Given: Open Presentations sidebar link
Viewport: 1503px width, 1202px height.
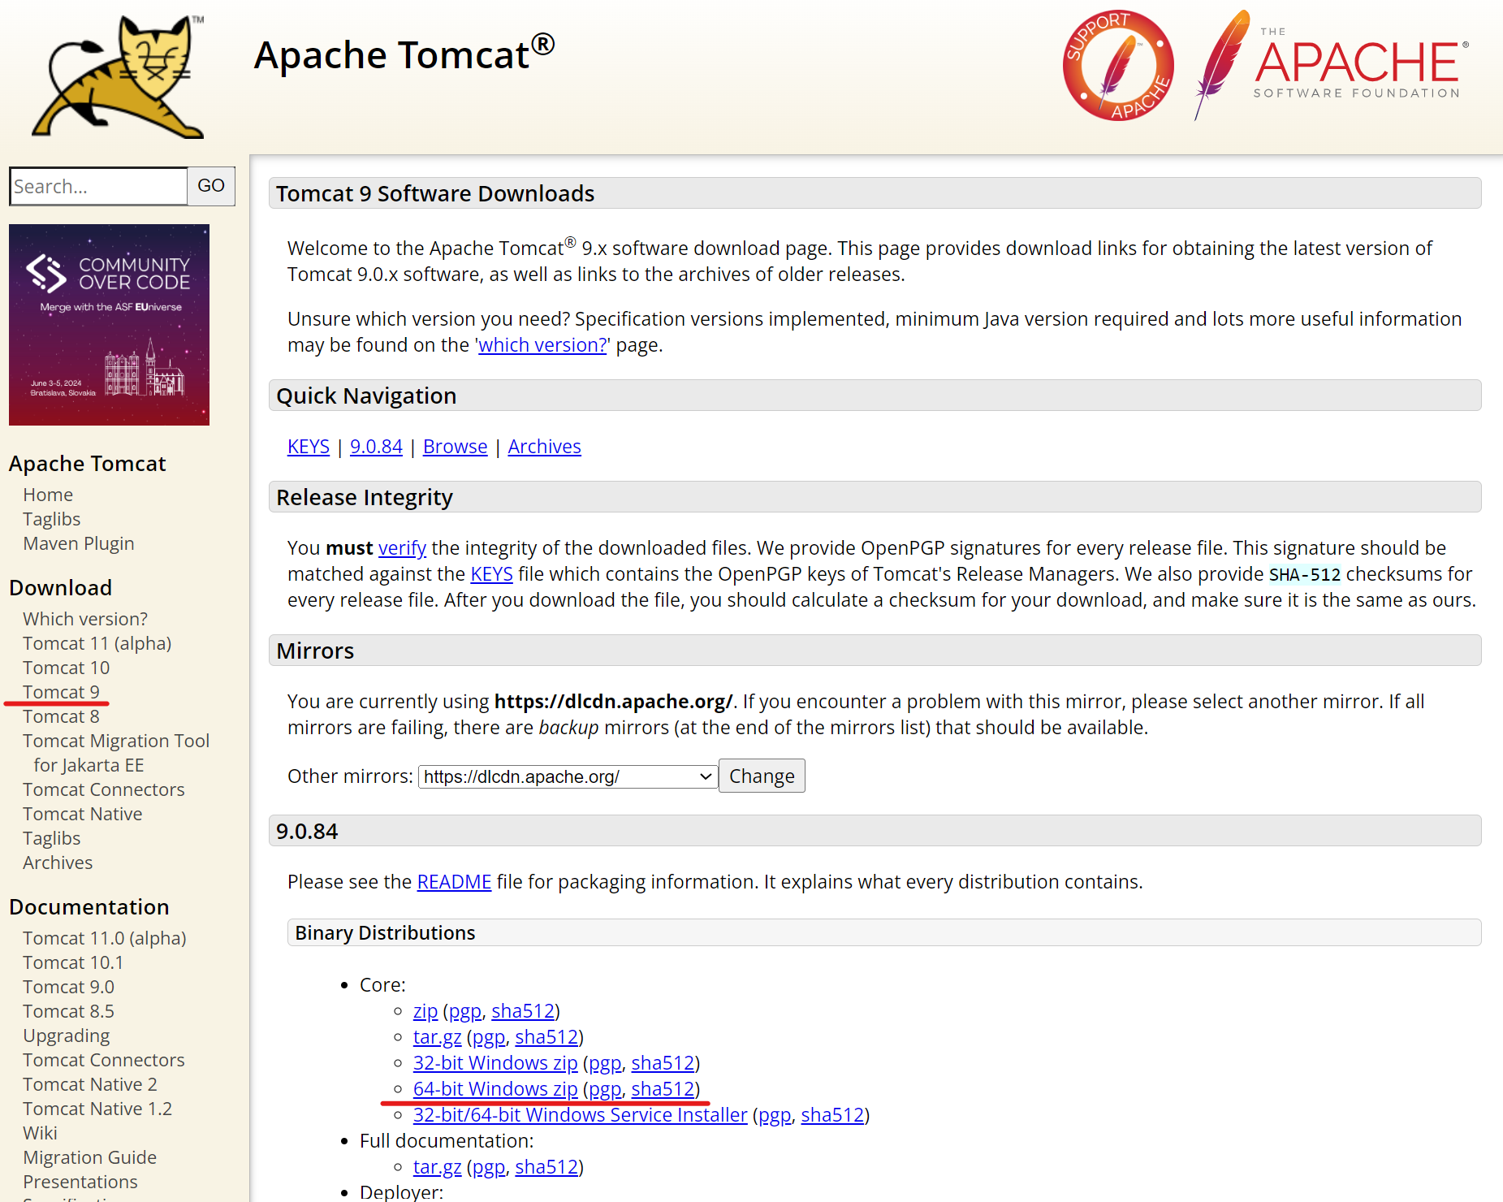Looking at the screenshot, I should [80, 1182].
